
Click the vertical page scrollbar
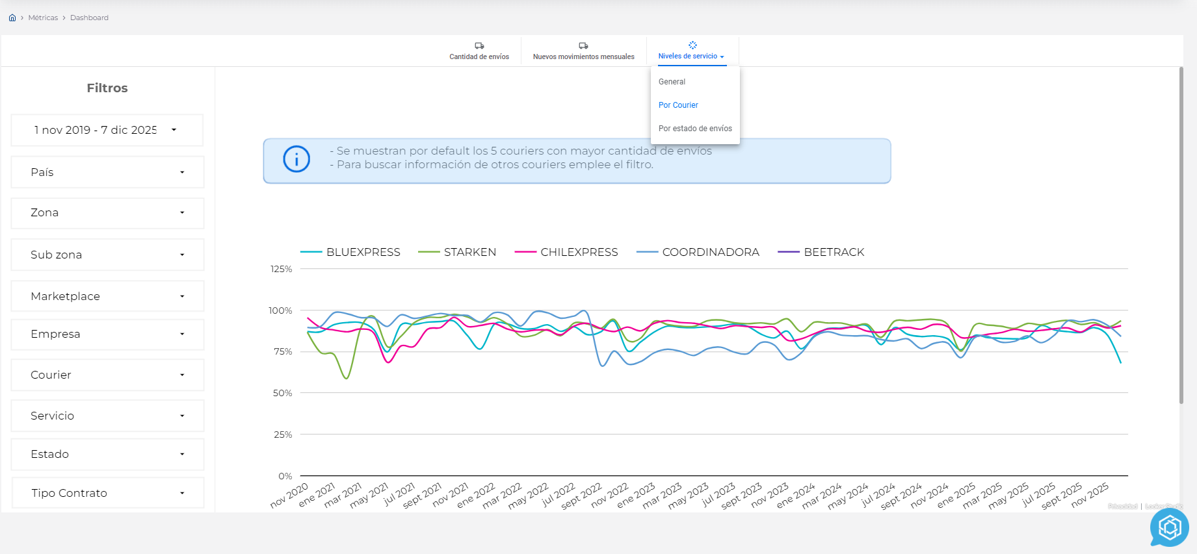(x=1181, y=234)
